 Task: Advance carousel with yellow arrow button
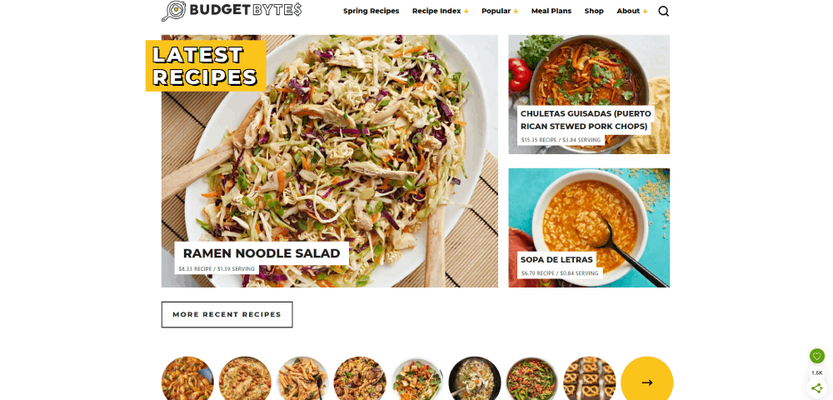coord(646,382)
